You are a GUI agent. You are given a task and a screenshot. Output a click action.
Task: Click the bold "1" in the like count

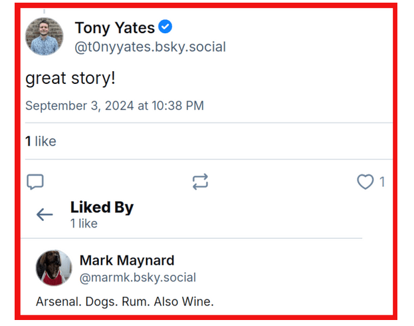coord(29,141)
